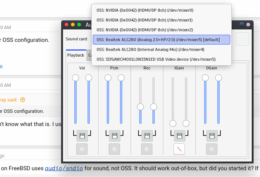Pick the default Realtek ALC280 /dev/mixer3 entry
Viewport: 260px width, 177px height.
[x=161, y=39]
